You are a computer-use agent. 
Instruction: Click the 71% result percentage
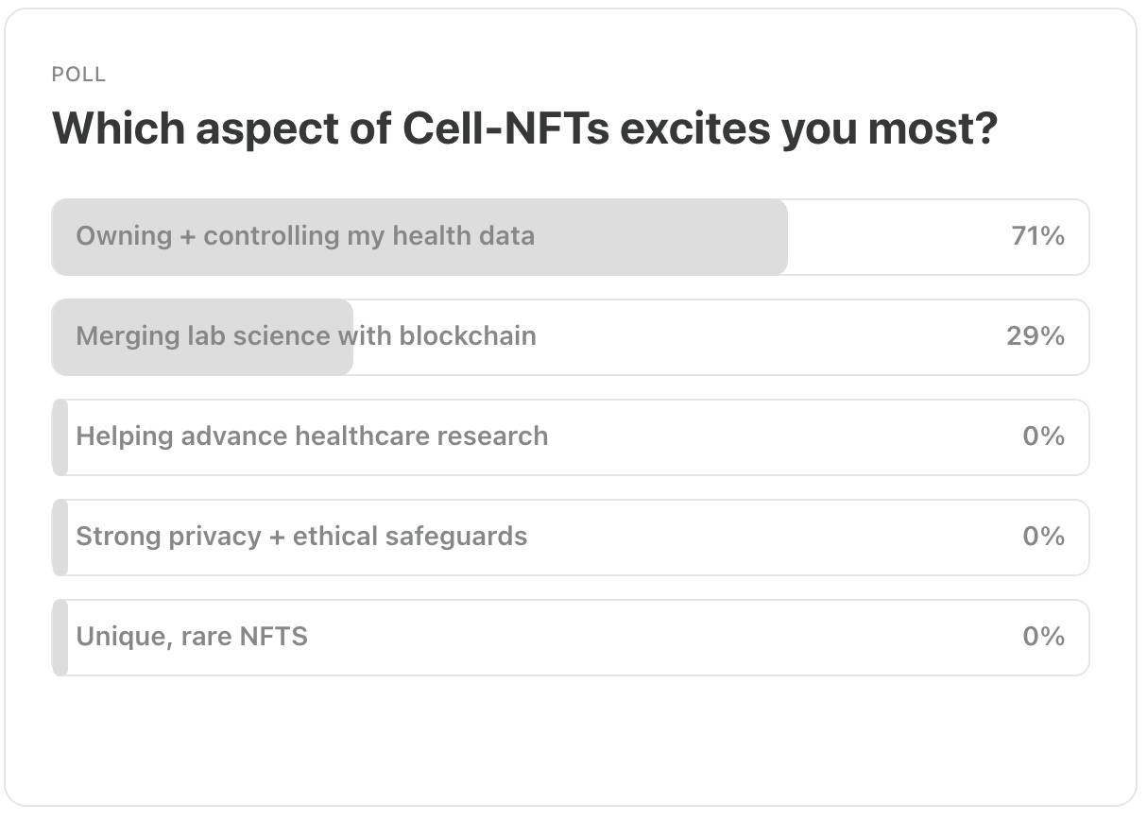pyautogui.click(x=1037, y=236)
